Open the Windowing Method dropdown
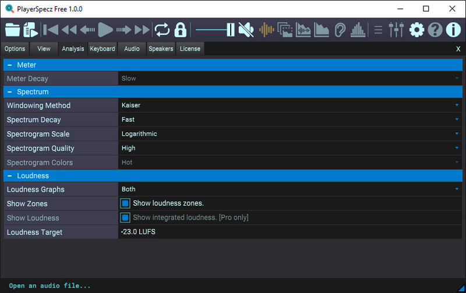The image size is (466, 293). point(290,105)
